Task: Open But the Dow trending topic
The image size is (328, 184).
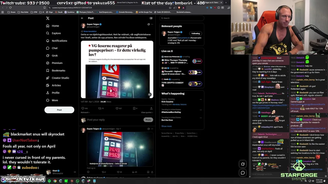Action: (x=167, y=120)
